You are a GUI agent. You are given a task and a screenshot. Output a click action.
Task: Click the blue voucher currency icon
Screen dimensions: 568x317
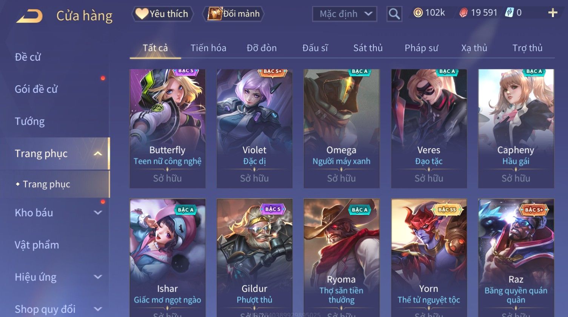[510, 13]
